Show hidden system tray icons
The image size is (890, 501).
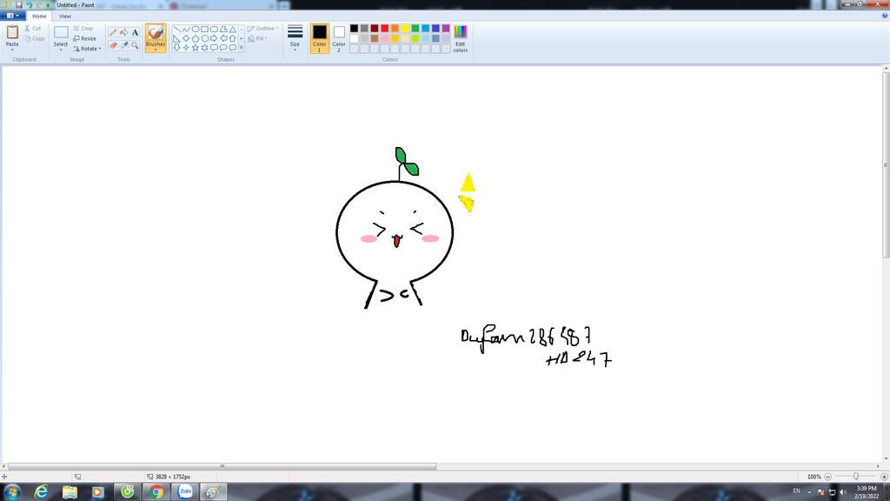pyautogui.click(x=809, y=492)
